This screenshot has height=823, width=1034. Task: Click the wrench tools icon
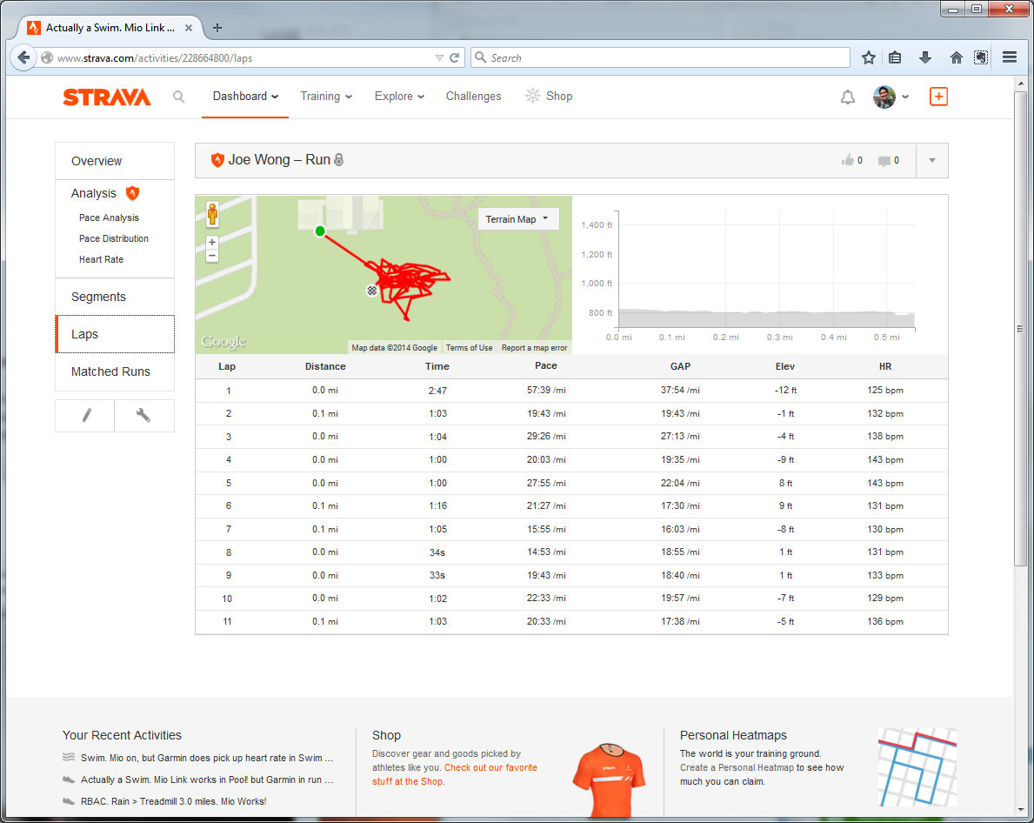point(143,416)
